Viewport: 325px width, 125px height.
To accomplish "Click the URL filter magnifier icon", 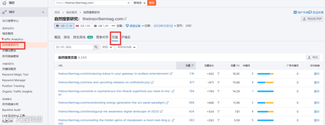I will 96,47.
